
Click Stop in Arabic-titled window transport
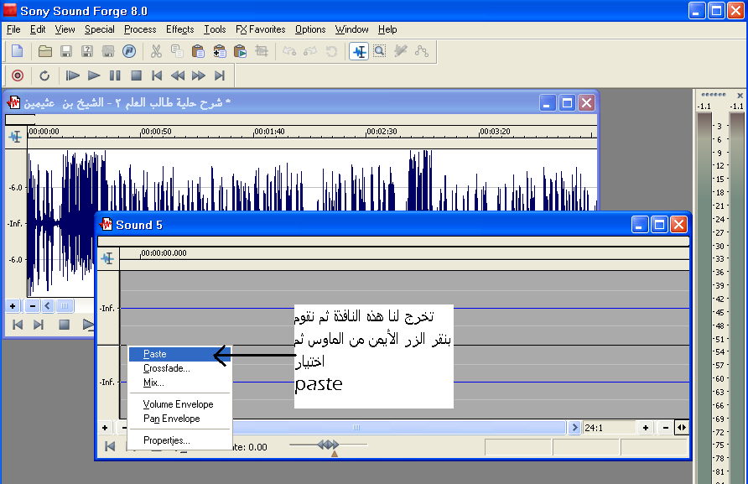point(64,325)
